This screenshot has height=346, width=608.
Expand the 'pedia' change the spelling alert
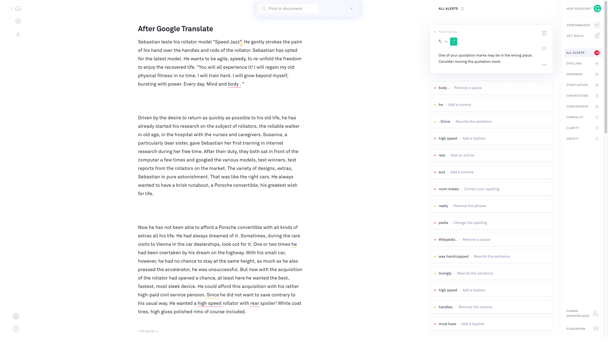coord(491,223)
